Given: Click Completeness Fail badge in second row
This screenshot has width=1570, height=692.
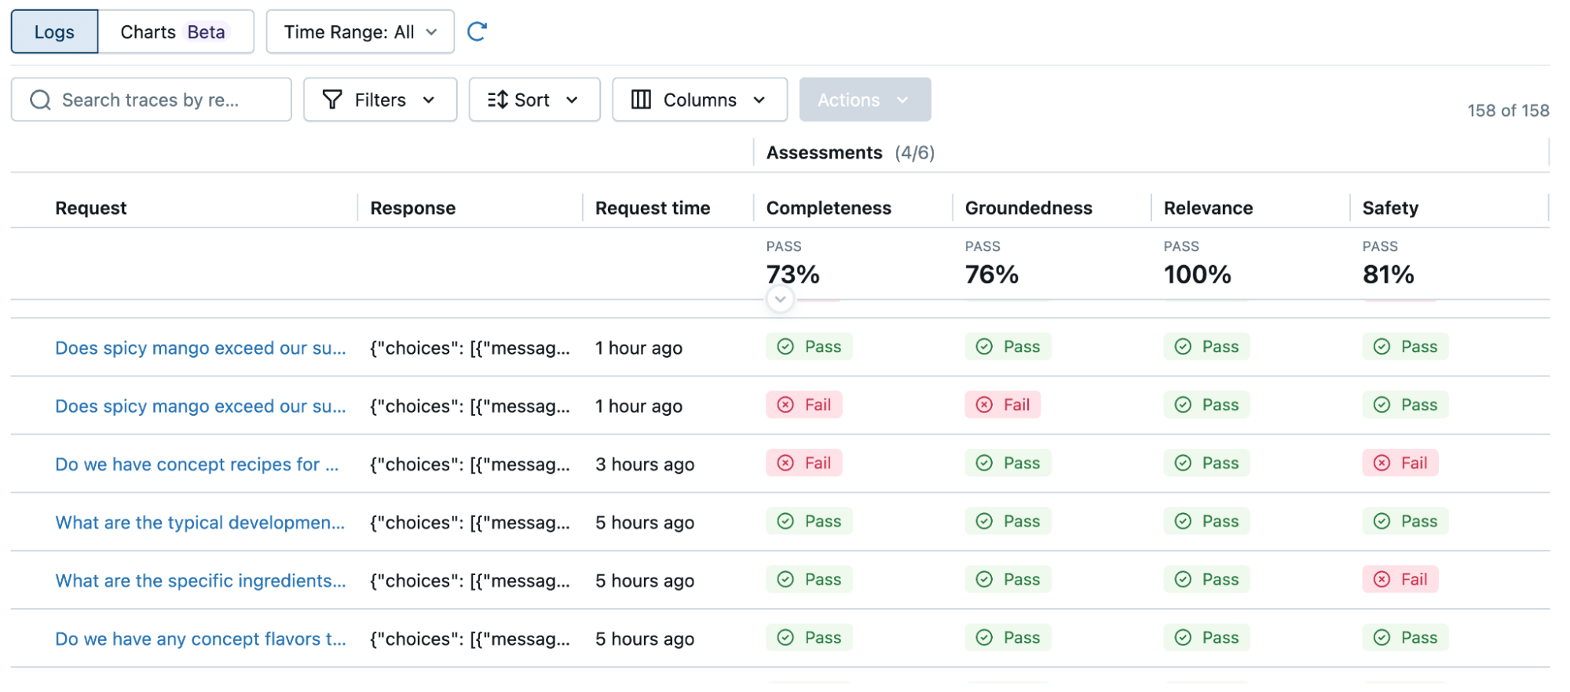Looking at the screenshot, I should [x=804, y=405].
